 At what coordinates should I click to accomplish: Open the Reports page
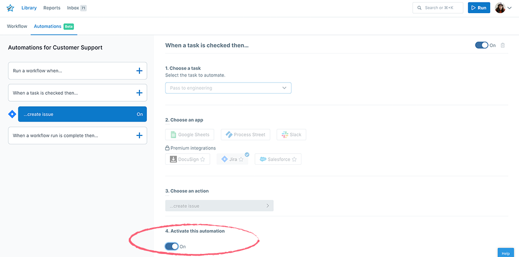point(52,8)
